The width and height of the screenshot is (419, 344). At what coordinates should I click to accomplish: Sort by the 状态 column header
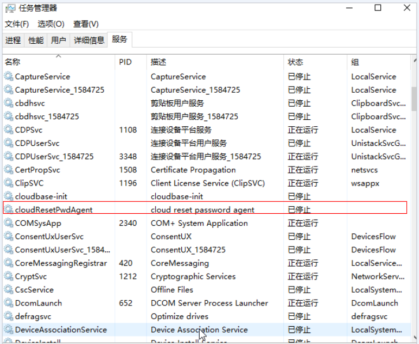point(295,62)
